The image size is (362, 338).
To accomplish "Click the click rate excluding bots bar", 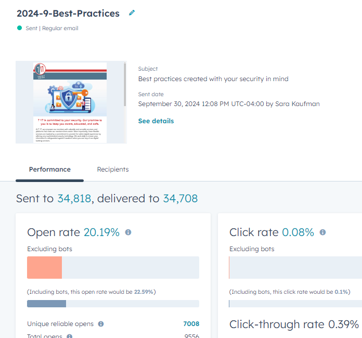I will coord(295,267).
